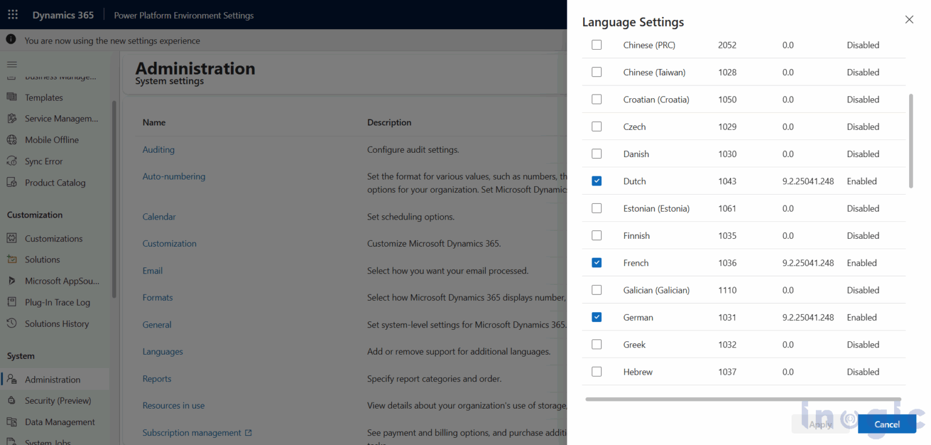Select Product Catalog in the sidebar
This screenshot has height=445, width=931.
[53, 182]
